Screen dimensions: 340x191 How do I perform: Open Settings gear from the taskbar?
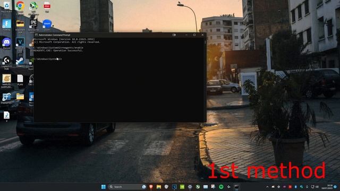[x=190, y=187]
